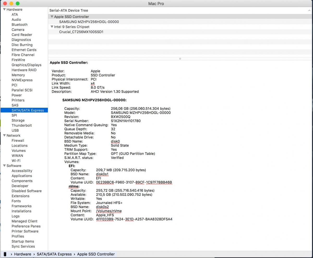Select Printers under Hardware
Screen dimensions: 313x258
click(18, 100)
